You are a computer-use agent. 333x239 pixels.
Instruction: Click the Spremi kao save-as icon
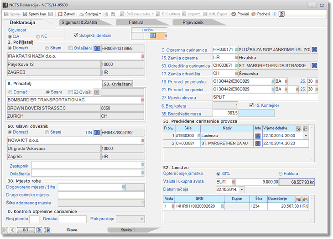pyautogui.click(x=25, y=14)
